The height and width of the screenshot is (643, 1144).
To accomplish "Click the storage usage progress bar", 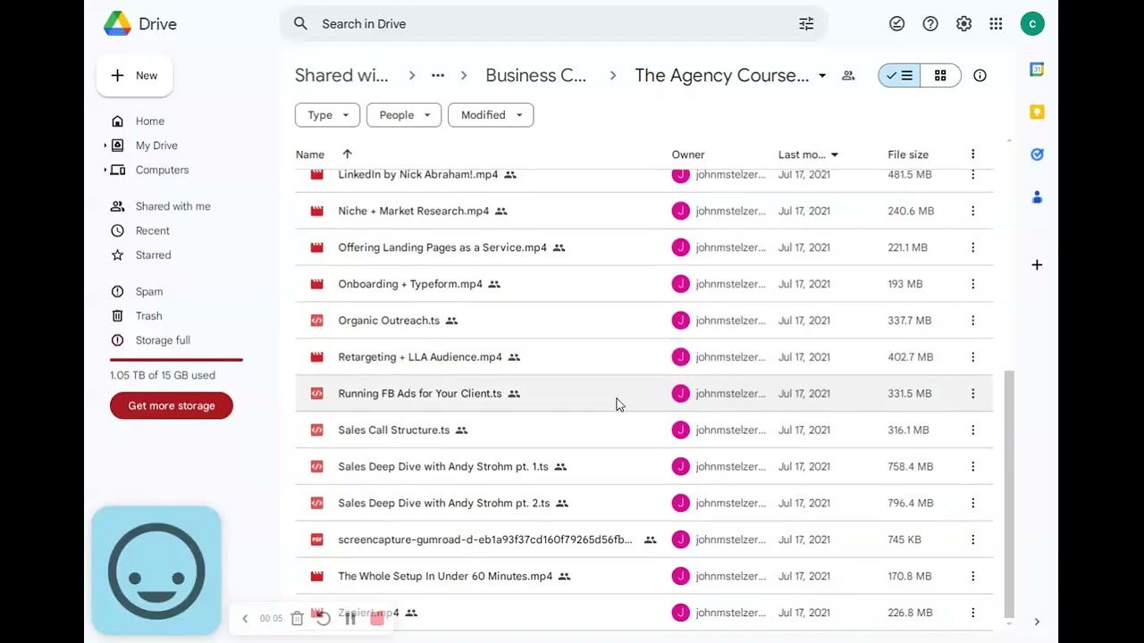I will coord(176,359).
